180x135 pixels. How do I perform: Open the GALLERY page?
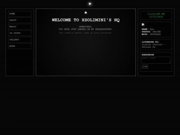tap(20, 40)
